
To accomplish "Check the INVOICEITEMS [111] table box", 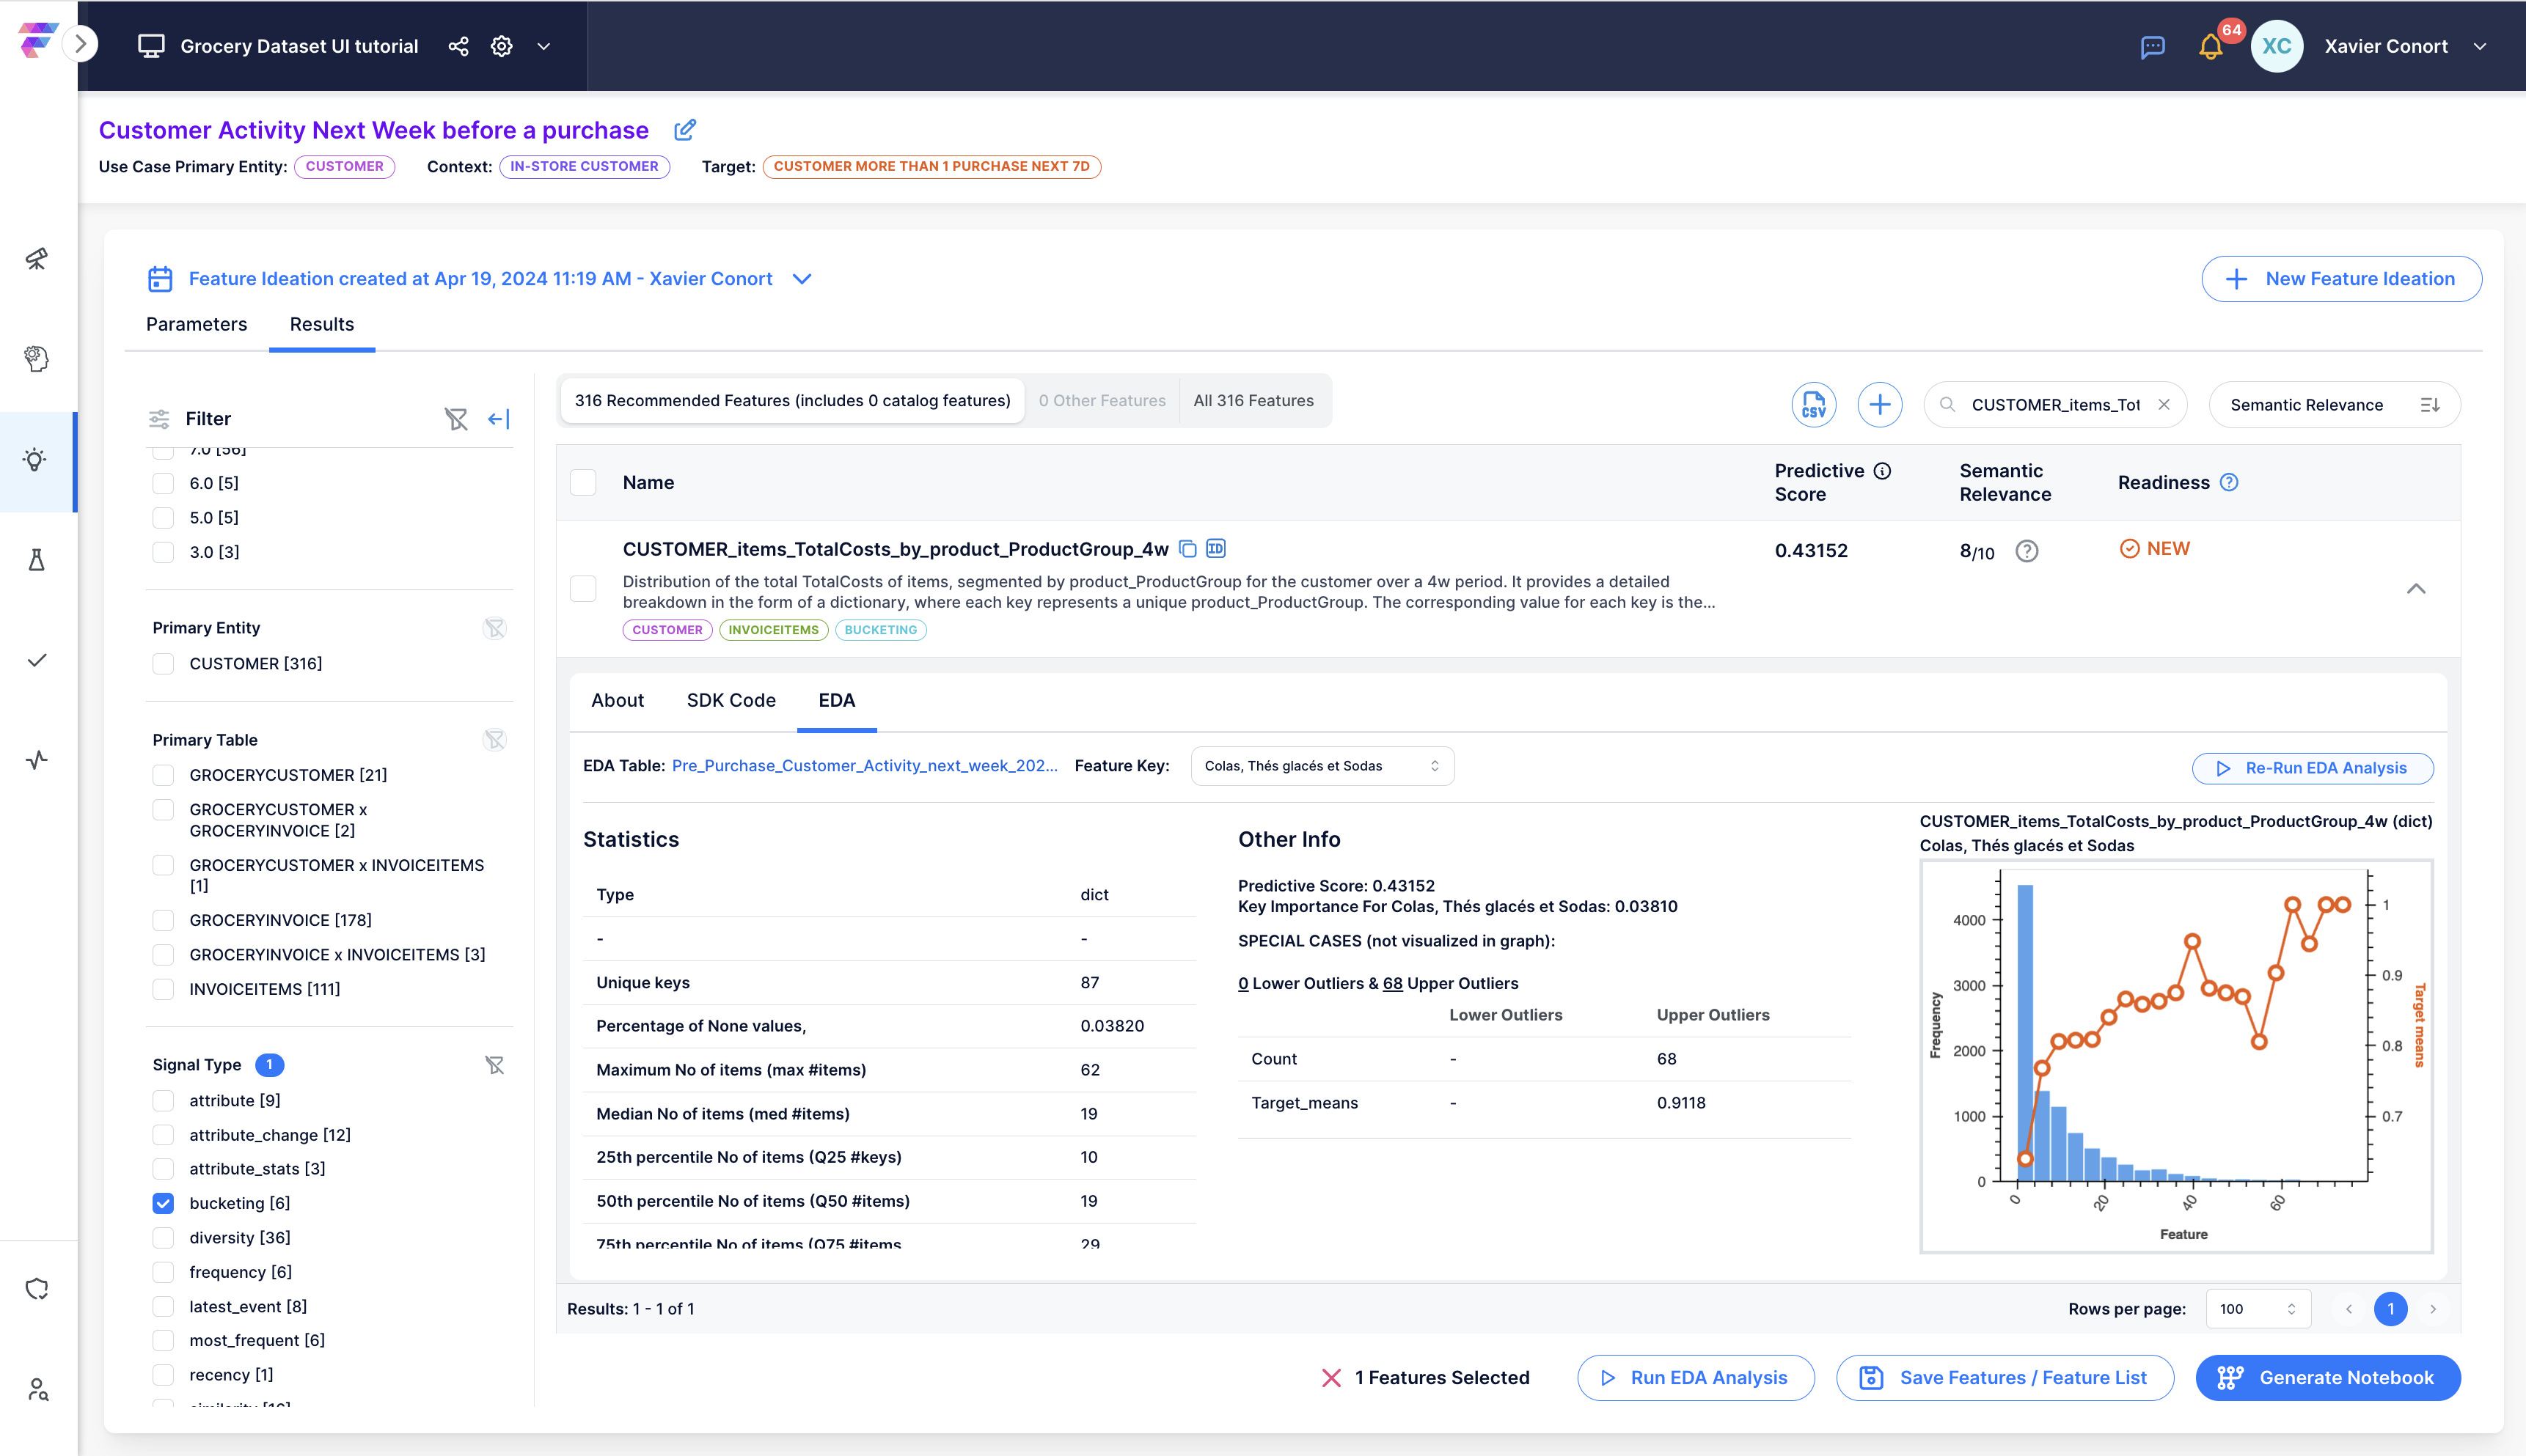I will [163, 989].
